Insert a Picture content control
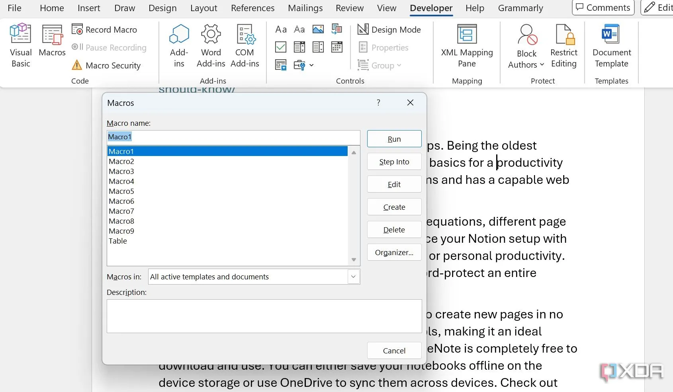 318,29
